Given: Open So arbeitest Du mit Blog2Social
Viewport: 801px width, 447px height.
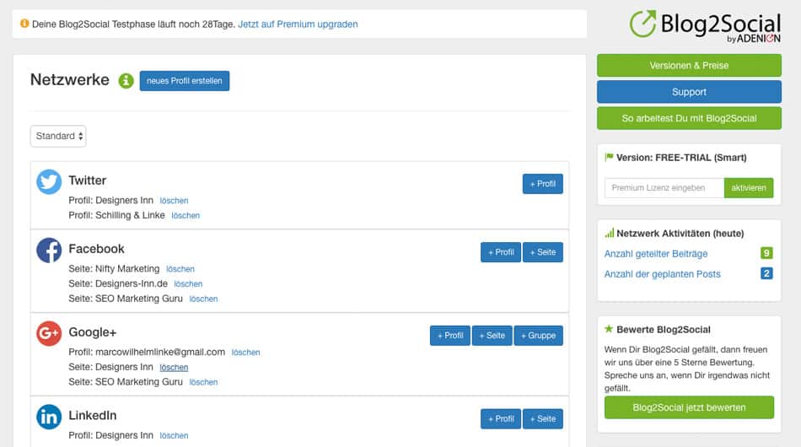Looking at the screenshot, I should point(689,118).
